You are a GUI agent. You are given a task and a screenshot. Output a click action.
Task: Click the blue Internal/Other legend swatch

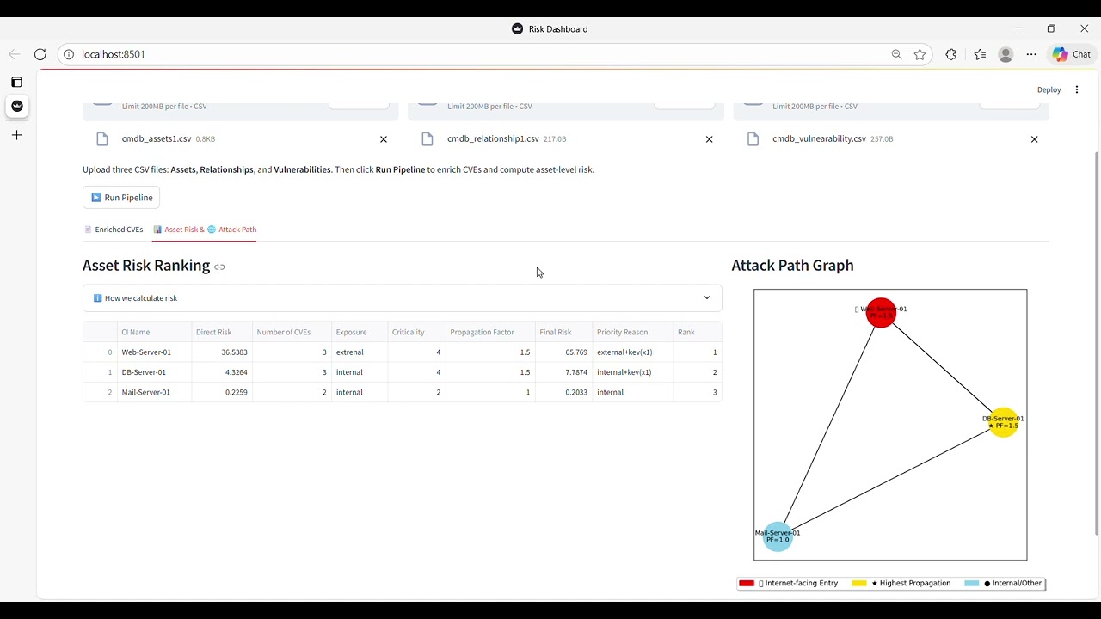[x=972, y=583]
